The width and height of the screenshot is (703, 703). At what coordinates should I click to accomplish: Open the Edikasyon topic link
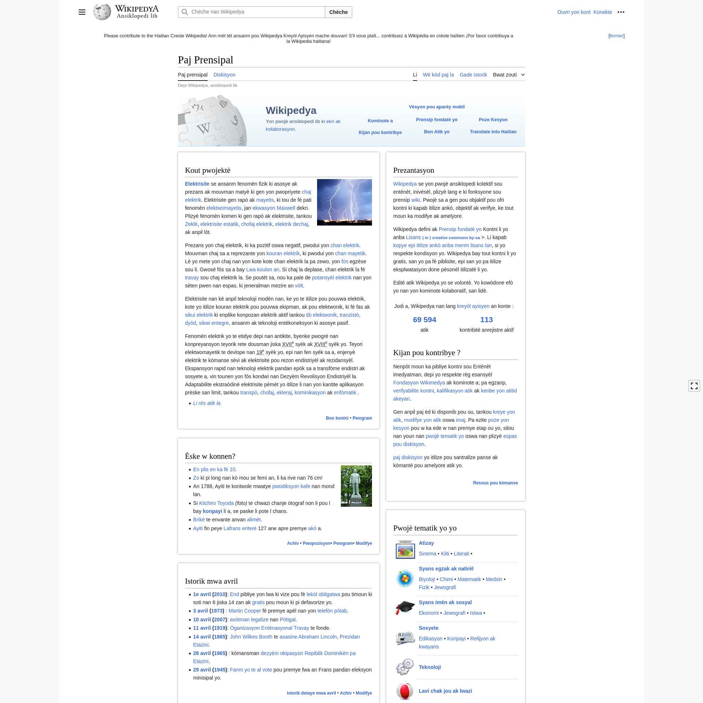click(x=430, y=639)
